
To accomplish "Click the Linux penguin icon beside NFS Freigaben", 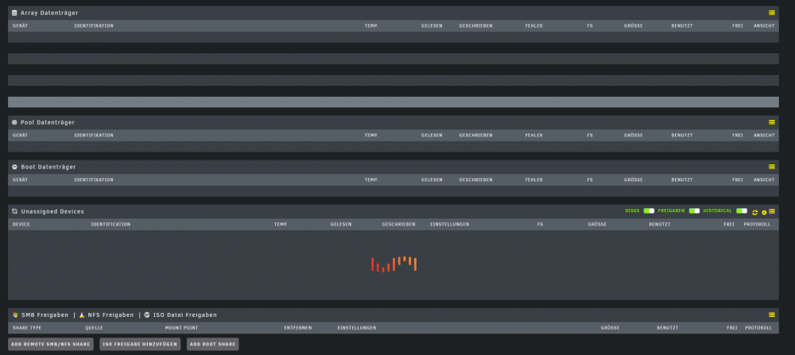I will (x=82, y=314).
